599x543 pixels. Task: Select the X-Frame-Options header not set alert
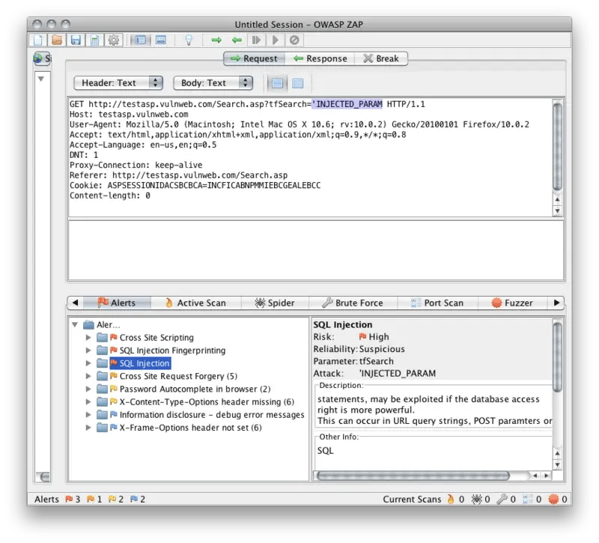tap(190, 428)
